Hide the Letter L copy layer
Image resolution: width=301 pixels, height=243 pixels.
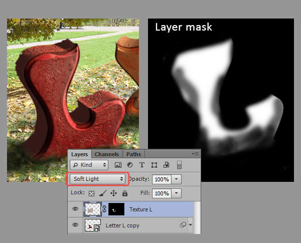(x=75, y=225)
